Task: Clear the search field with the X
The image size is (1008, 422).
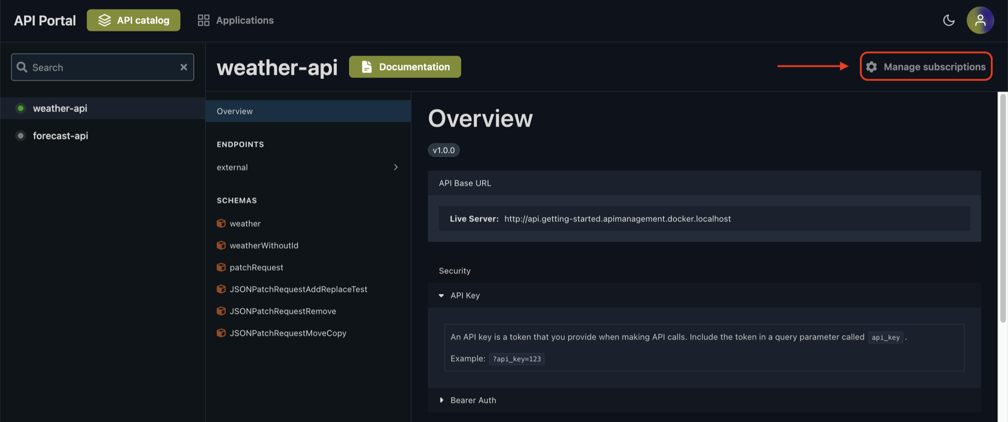Action: [184, 67]
